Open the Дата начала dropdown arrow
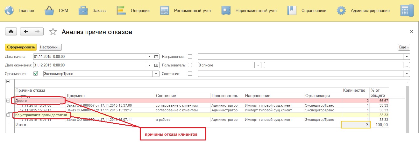Image resolution: width=419 pixels, height=143 pixels. click(x=150, y=57)
